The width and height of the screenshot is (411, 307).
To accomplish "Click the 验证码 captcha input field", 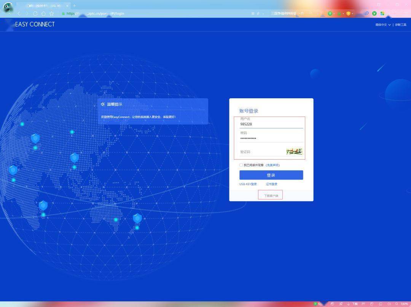I will click(x=262, y=152).
